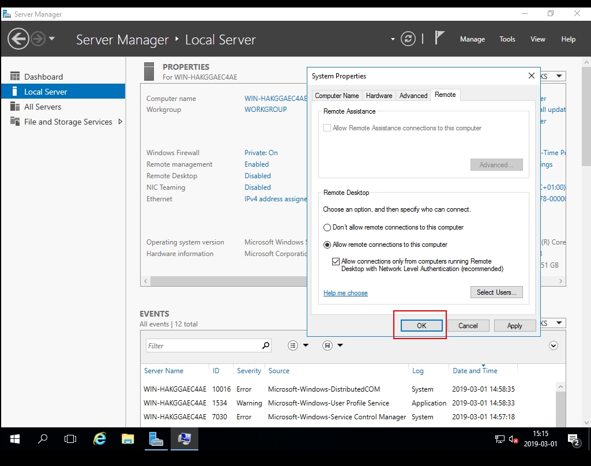Open the navigation history dropdown arrow

pyautogui.click(x=52, y=39)
